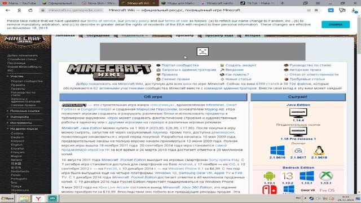Screen dimensions: 361x203
Task: Click the broken ad placeholder icon
Action: (202, 51)
